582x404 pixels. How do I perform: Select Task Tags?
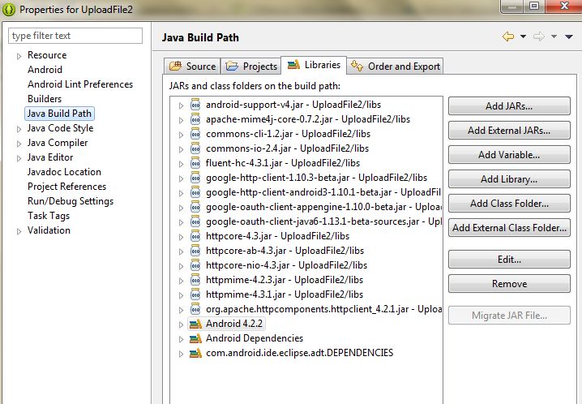coord(49,216)
